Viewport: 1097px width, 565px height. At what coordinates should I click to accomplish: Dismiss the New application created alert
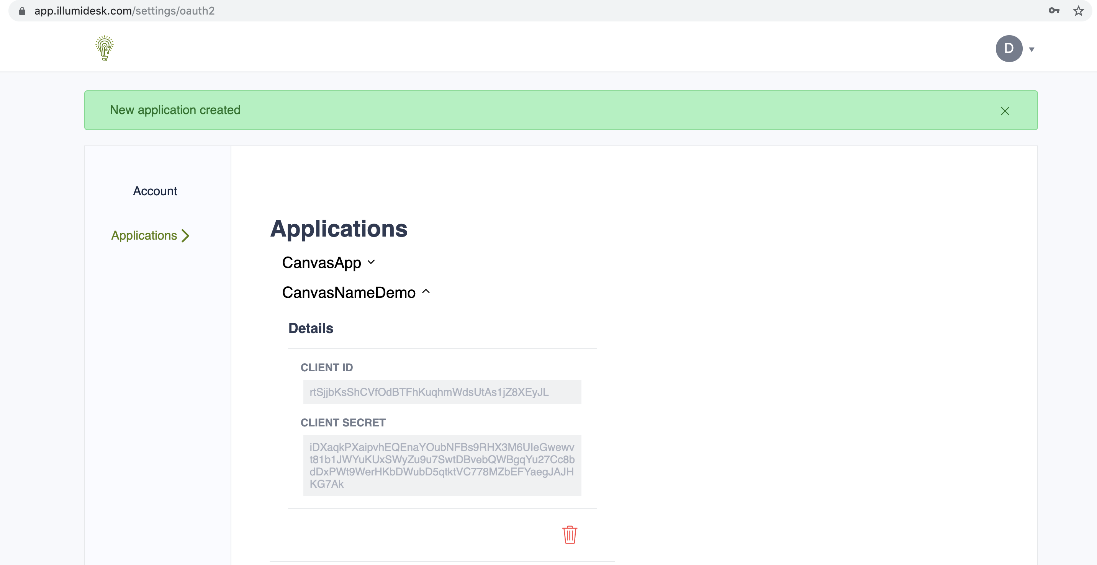[x=1005, y=111]
